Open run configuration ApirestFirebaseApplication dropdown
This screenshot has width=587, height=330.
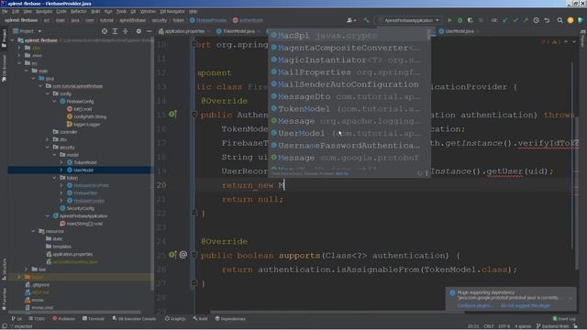click(x=409, y=20)
